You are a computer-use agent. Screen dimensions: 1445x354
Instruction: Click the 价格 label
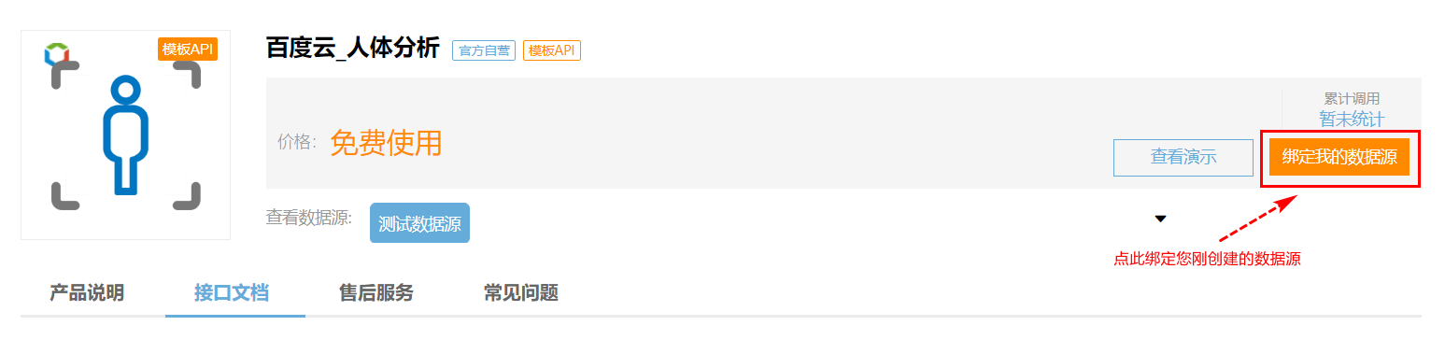tap(297, 142)
